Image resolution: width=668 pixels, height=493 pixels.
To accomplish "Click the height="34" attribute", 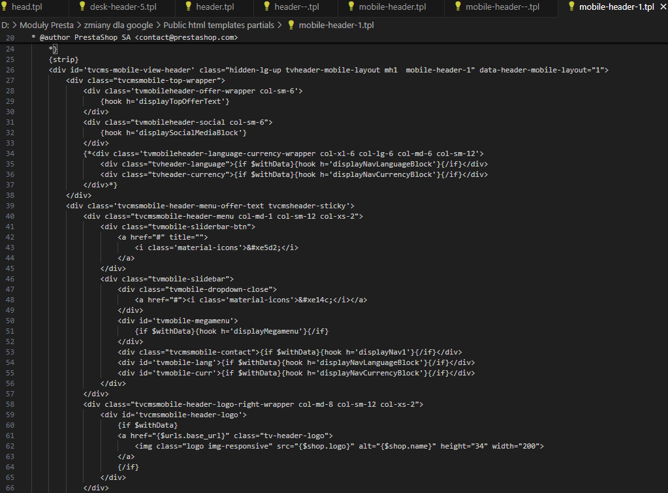I will click(464, 446).
